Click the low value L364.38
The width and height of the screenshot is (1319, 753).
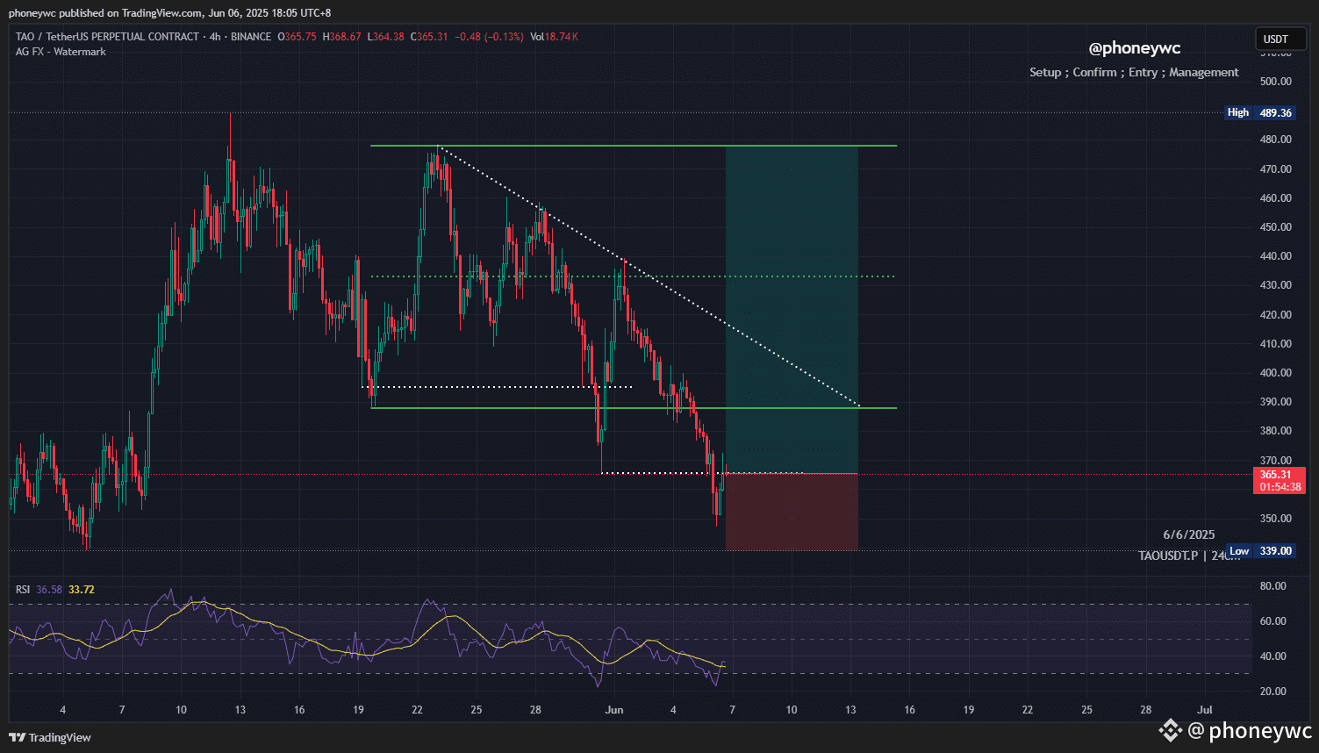385,37
